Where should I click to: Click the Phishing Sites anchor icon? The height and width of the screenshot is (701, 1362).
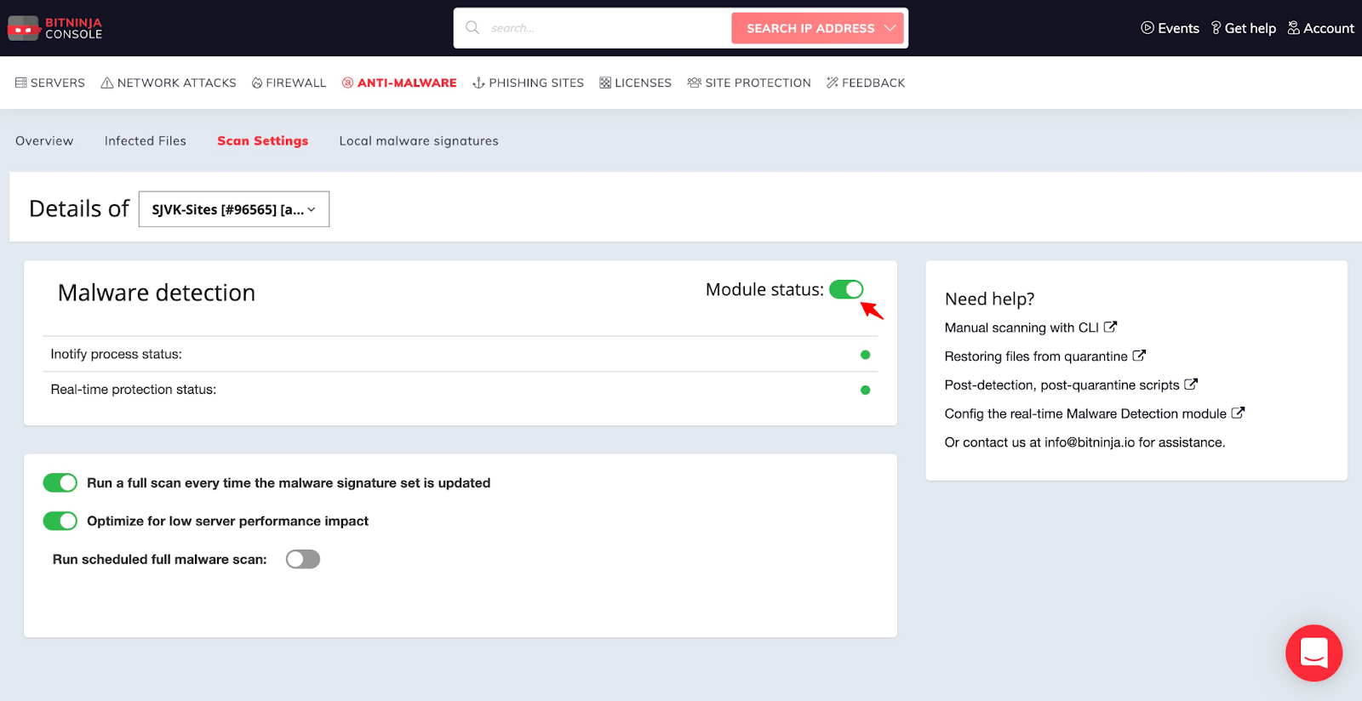coord(478,83)
